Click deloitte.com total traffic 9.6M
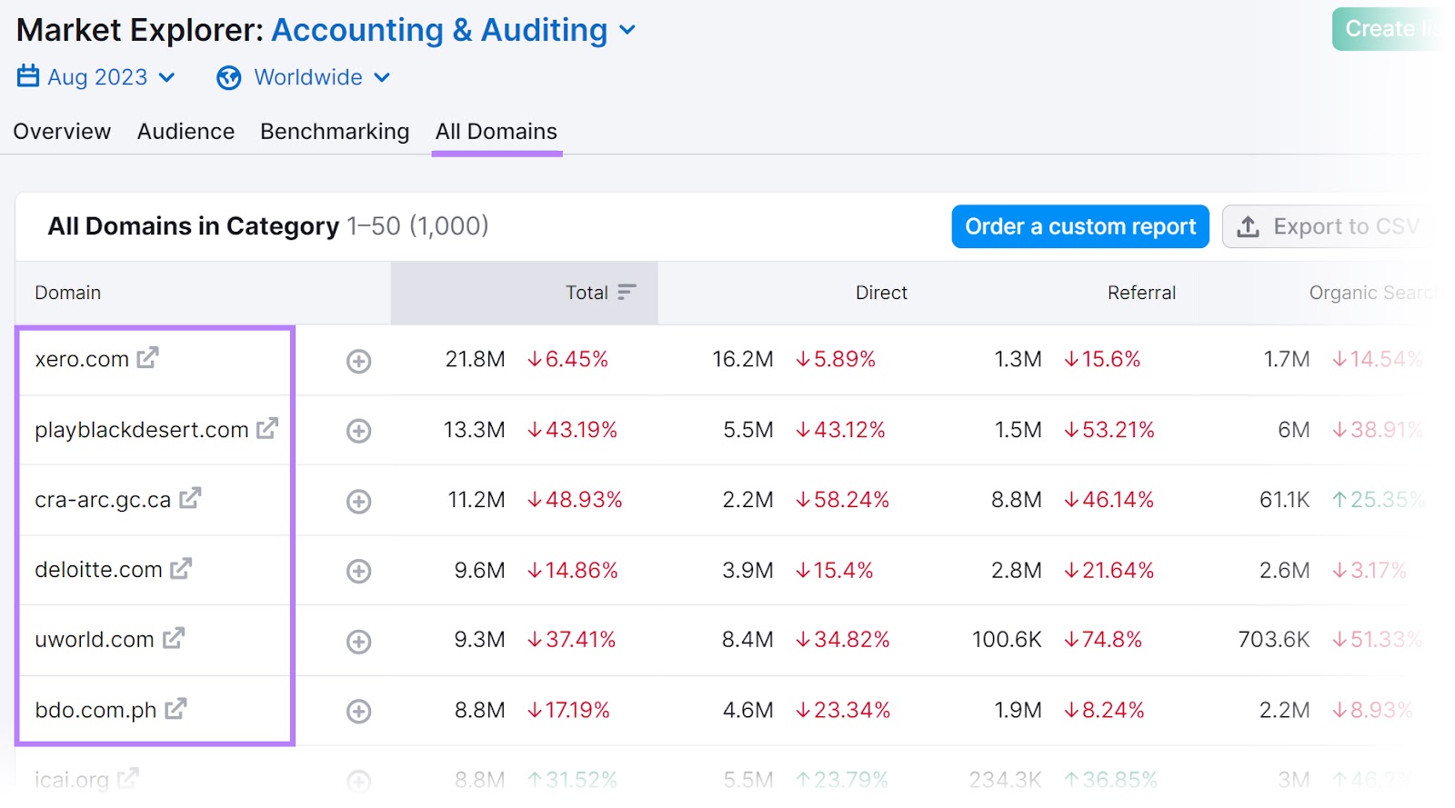Image resolution: width=1455 pixels, height=808 pixels. point(479,570)
